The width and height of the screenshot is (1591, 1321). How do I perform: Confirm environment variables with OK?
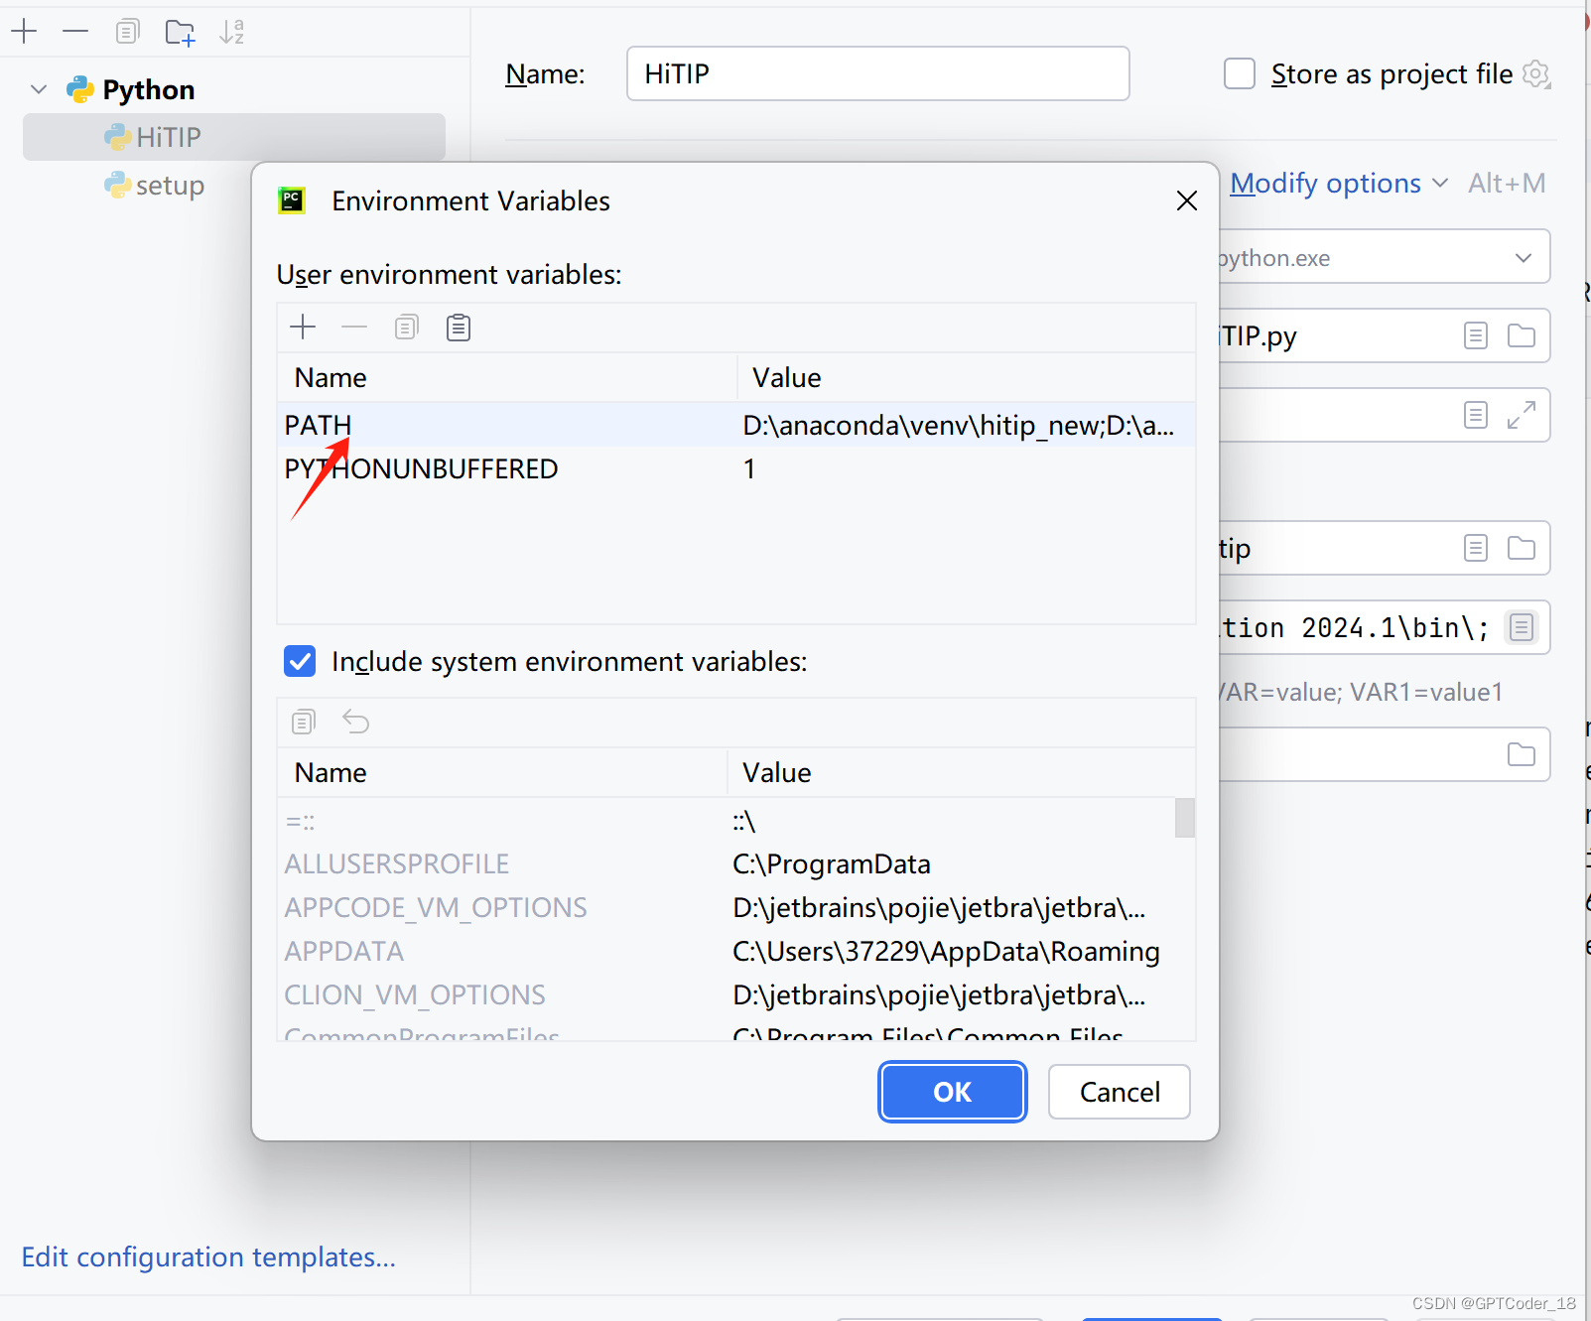[951, 1092]
